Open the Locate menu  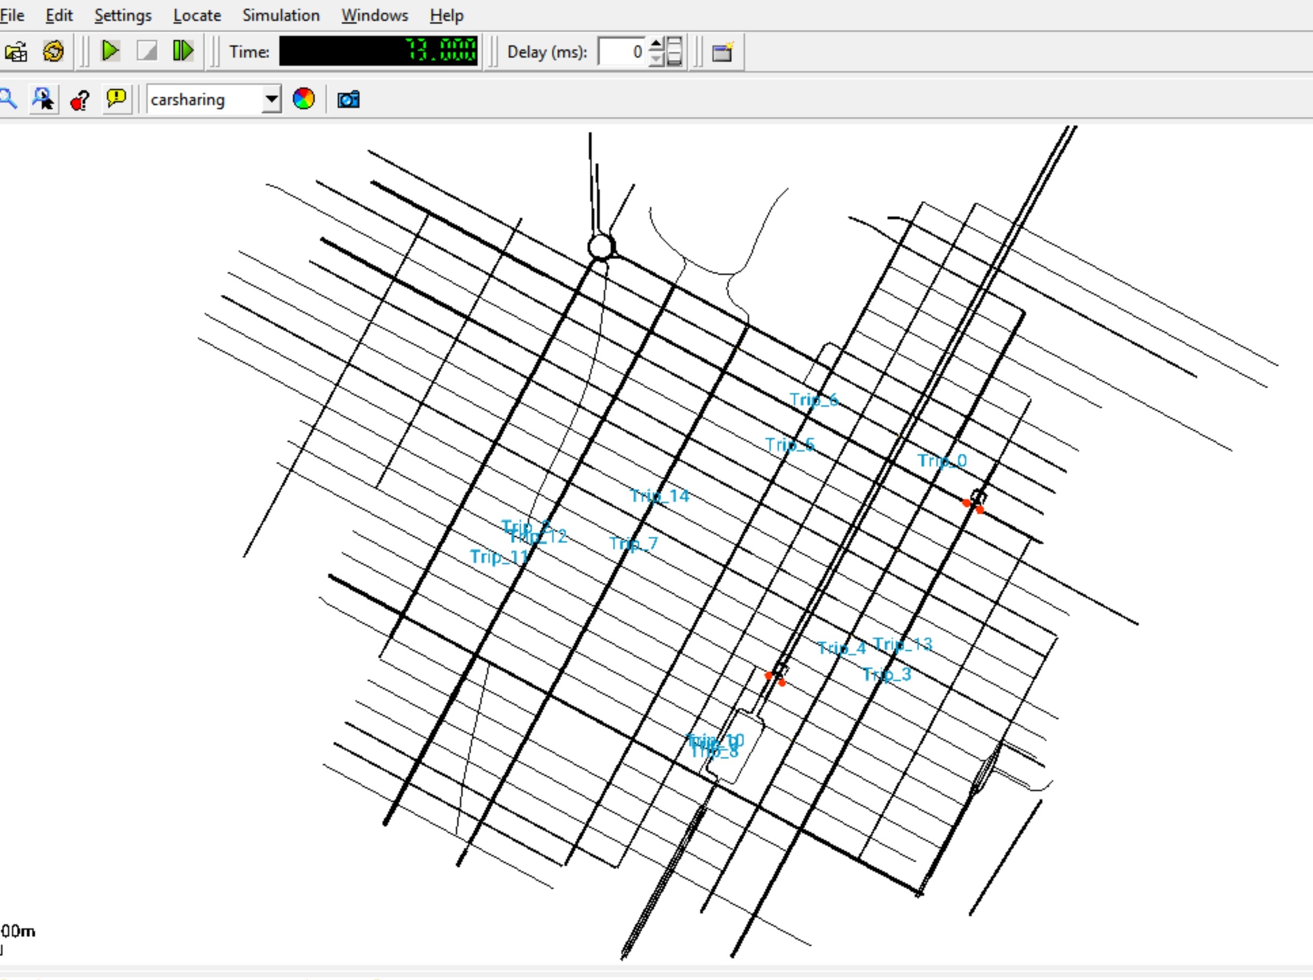click(197, 15)
